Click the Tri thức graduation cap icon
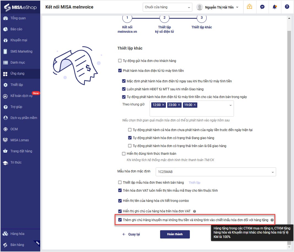Viewport: 294px width, 252px height. coord(6,162)
